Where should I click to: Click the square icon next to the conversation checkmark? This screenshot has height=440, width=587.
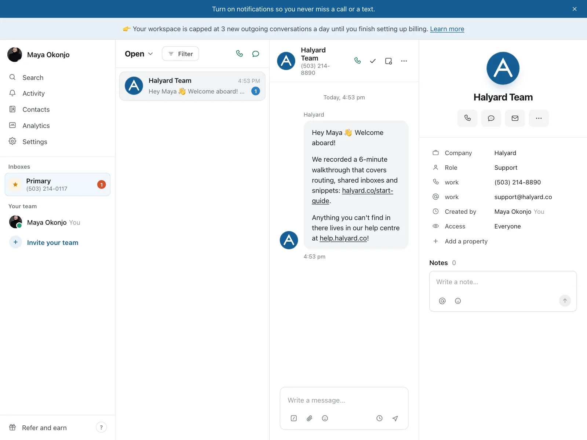pyautogui.click(x=389, y=61)
